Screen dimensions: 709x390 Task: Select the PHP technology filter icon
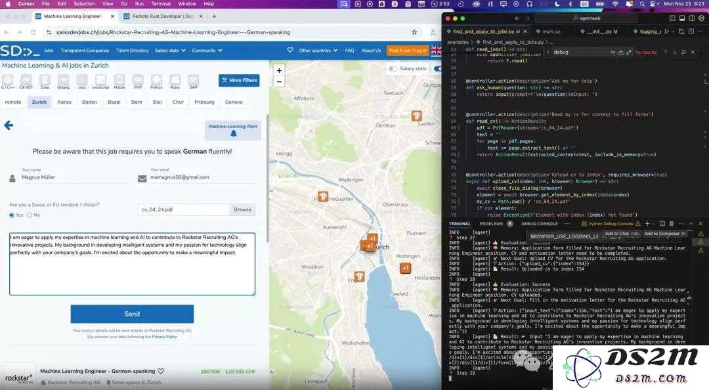click(x=138, y=81)
